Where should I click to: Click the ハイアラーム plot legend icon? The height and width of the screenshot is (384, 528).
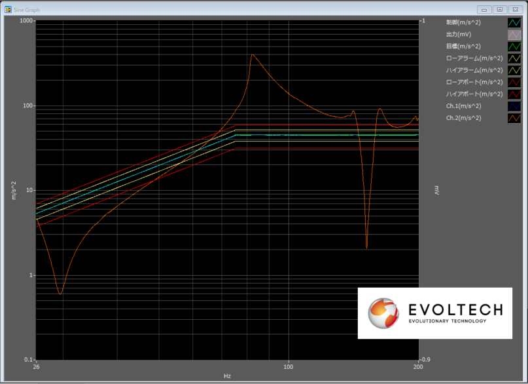pyautogui.click(x=514, y=70)
